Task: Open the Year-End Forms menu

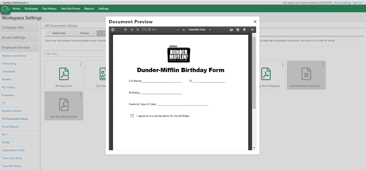Action: pyautogui.click(x=70, y=8)
